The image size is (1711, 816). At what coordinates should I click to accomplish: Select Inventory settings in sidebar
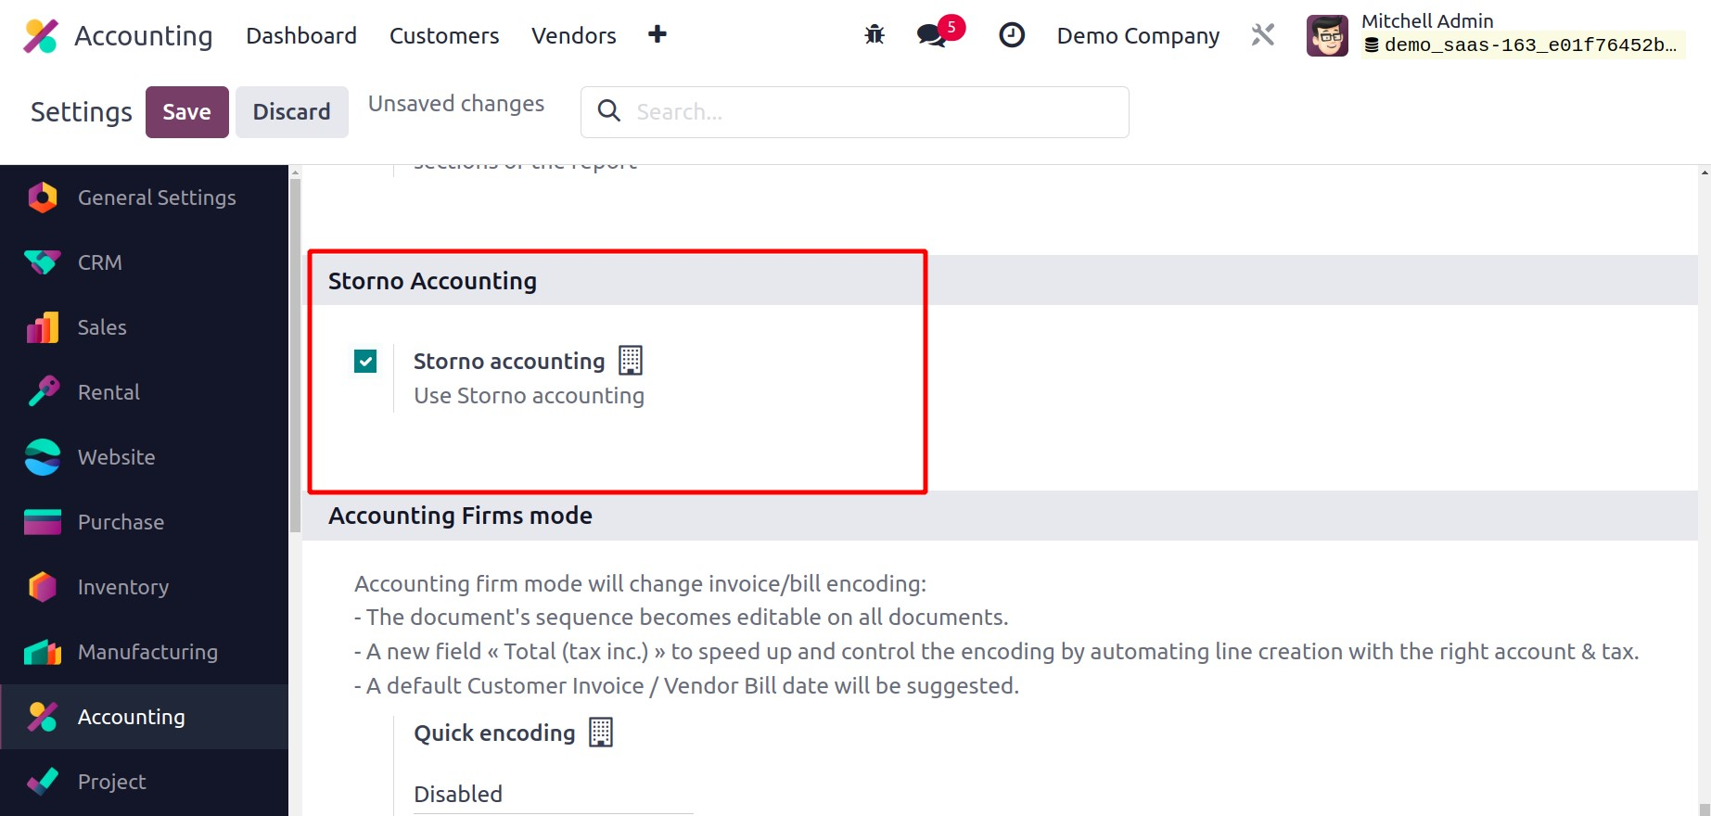[x=122, y=587]
